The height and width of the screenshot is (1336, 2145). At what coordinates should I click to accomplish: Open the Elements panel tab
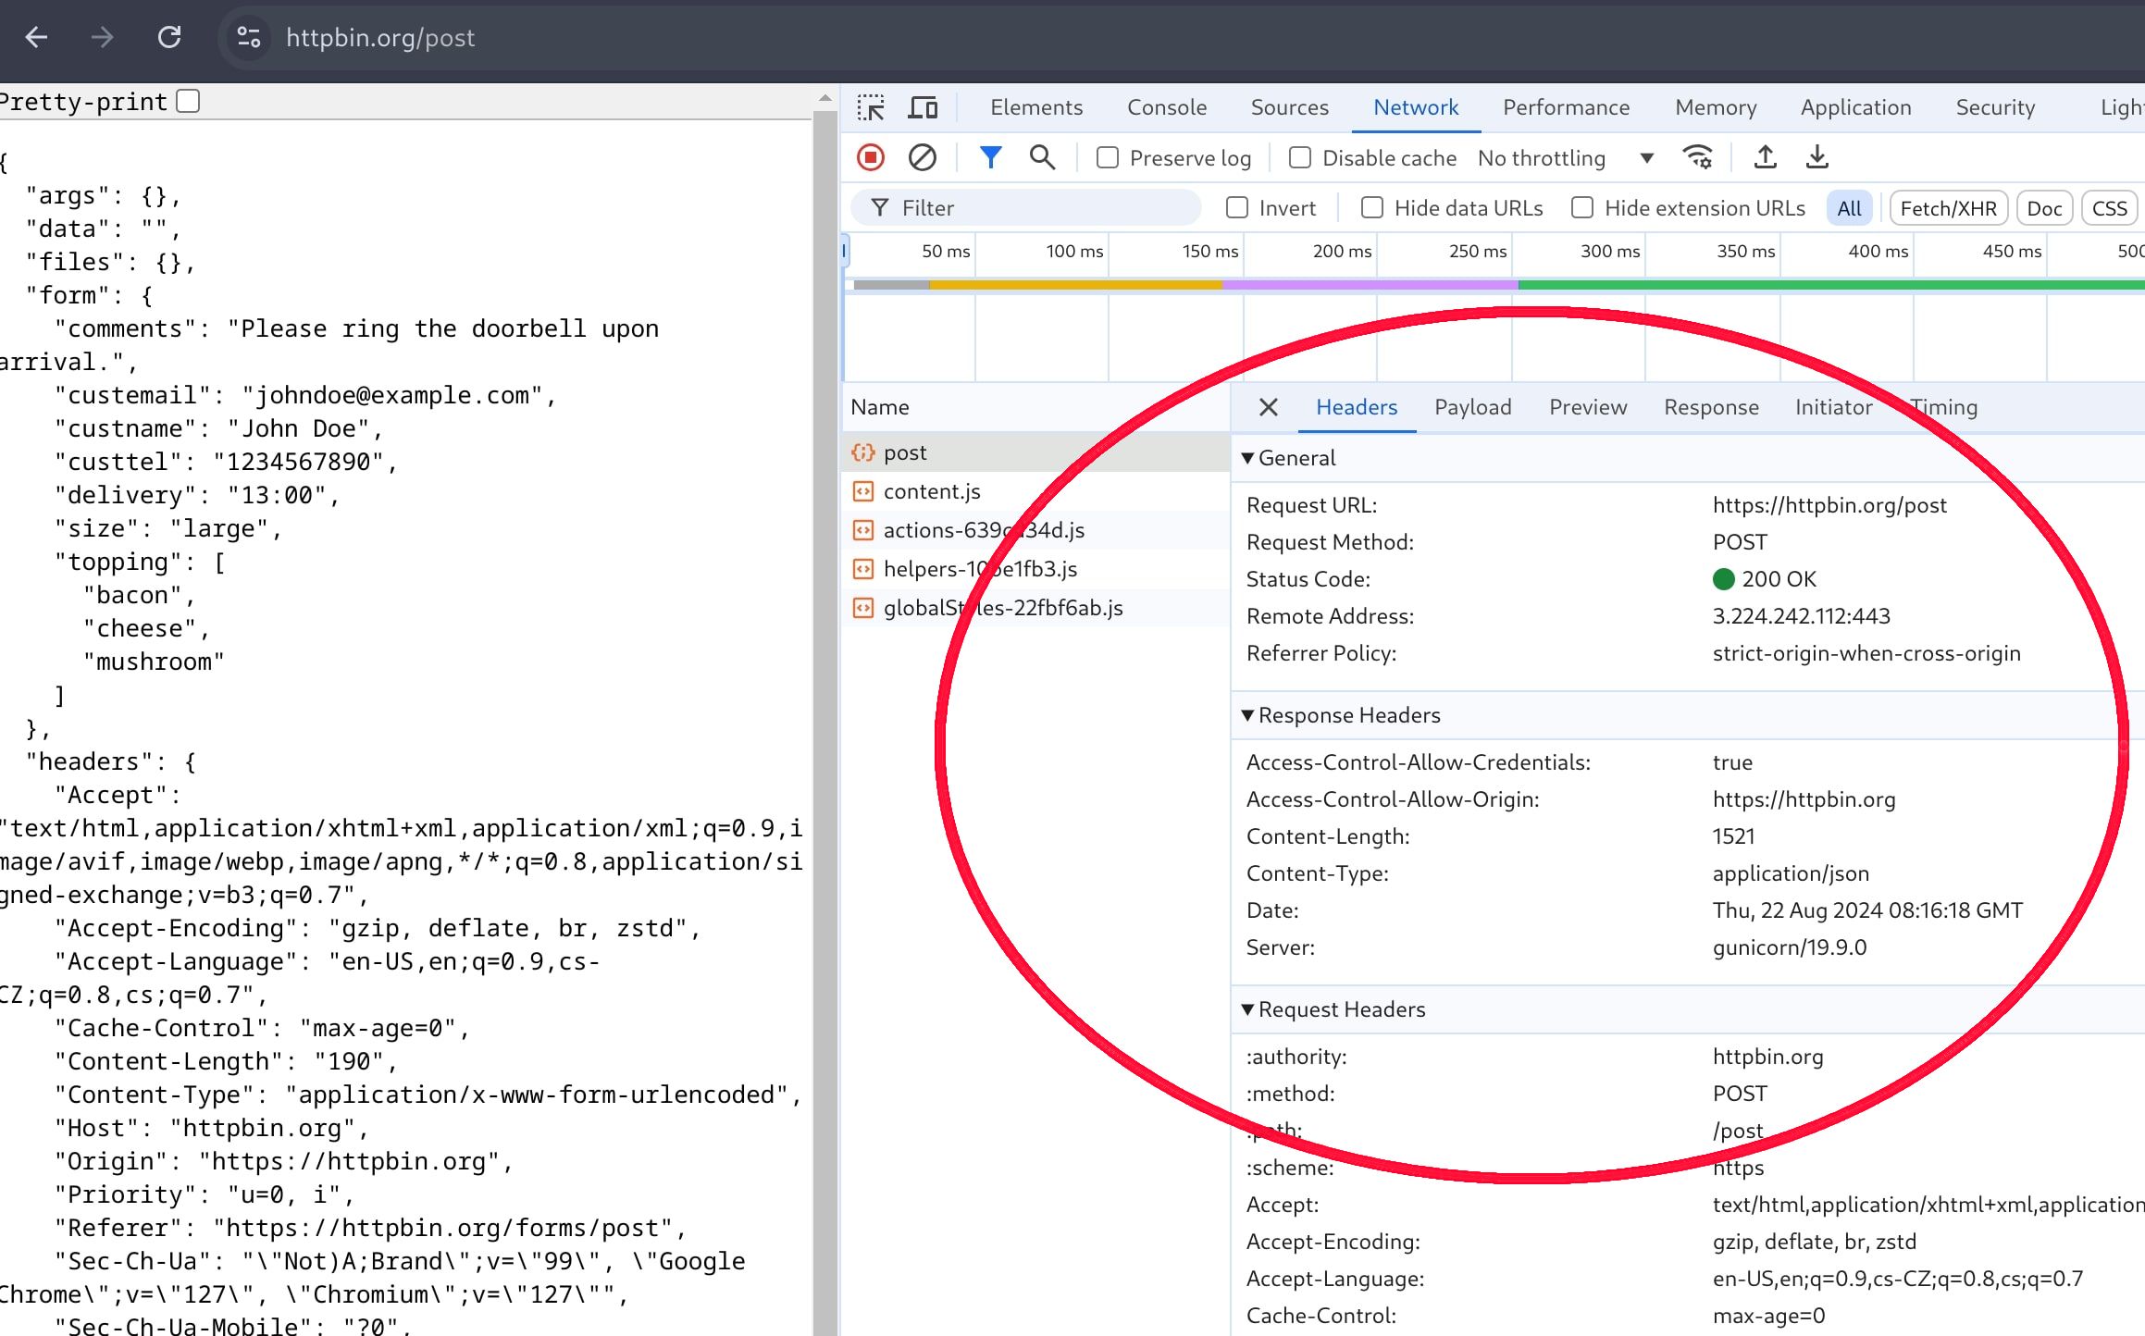(x=1036, y=107)
